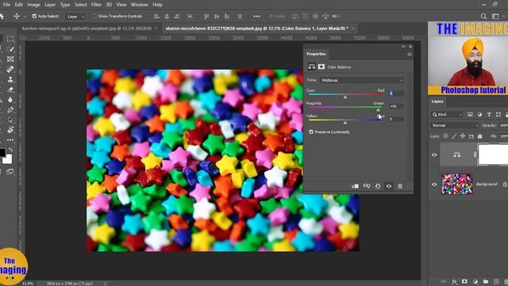The image size is (508, 286).
Task: Reset adjustment defaults in Properties panel
Action: pos(378,186)
